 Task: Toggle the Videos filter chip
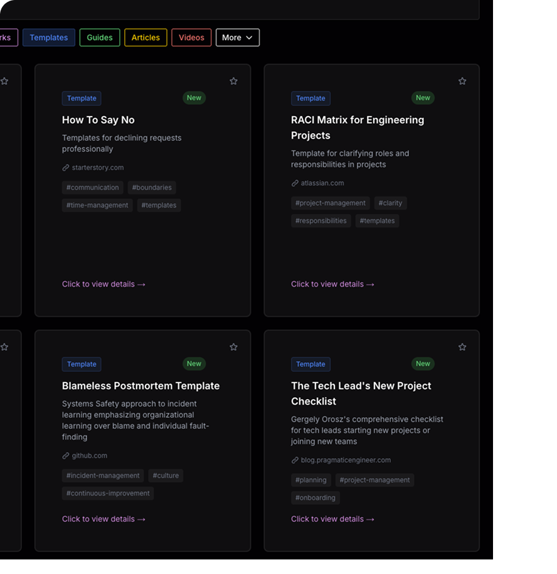pos(191,38)
